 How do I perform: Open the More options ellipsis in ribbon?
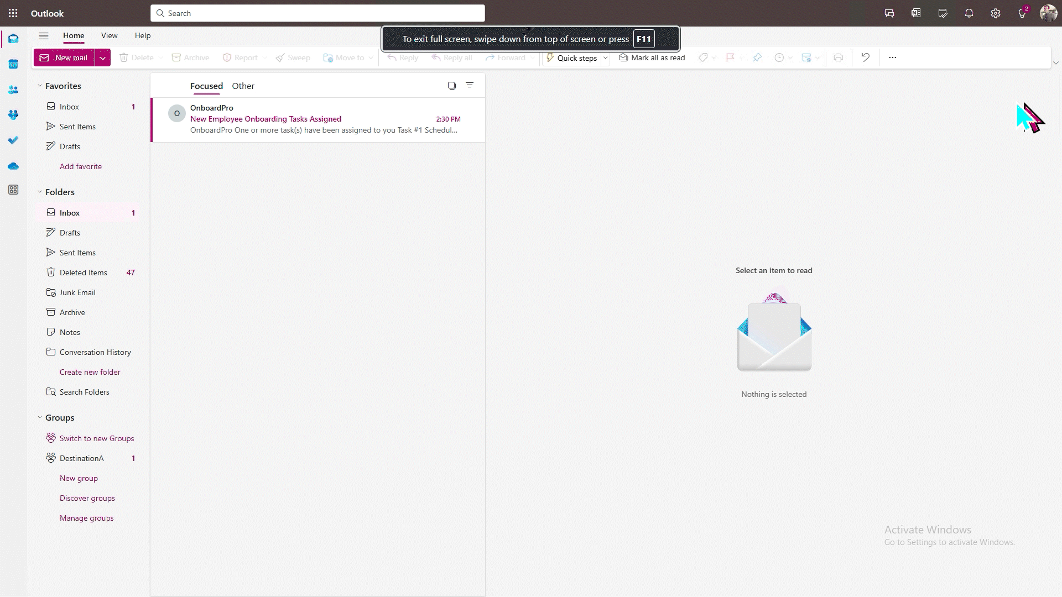pyautogui.click(x=892, y=57)
